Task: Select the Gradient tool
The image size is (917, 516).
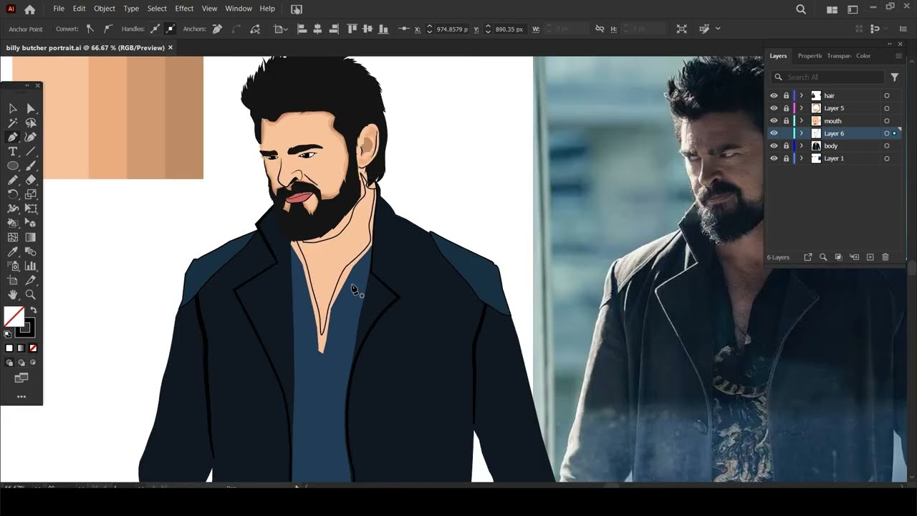Action: [x=31, y=237]
